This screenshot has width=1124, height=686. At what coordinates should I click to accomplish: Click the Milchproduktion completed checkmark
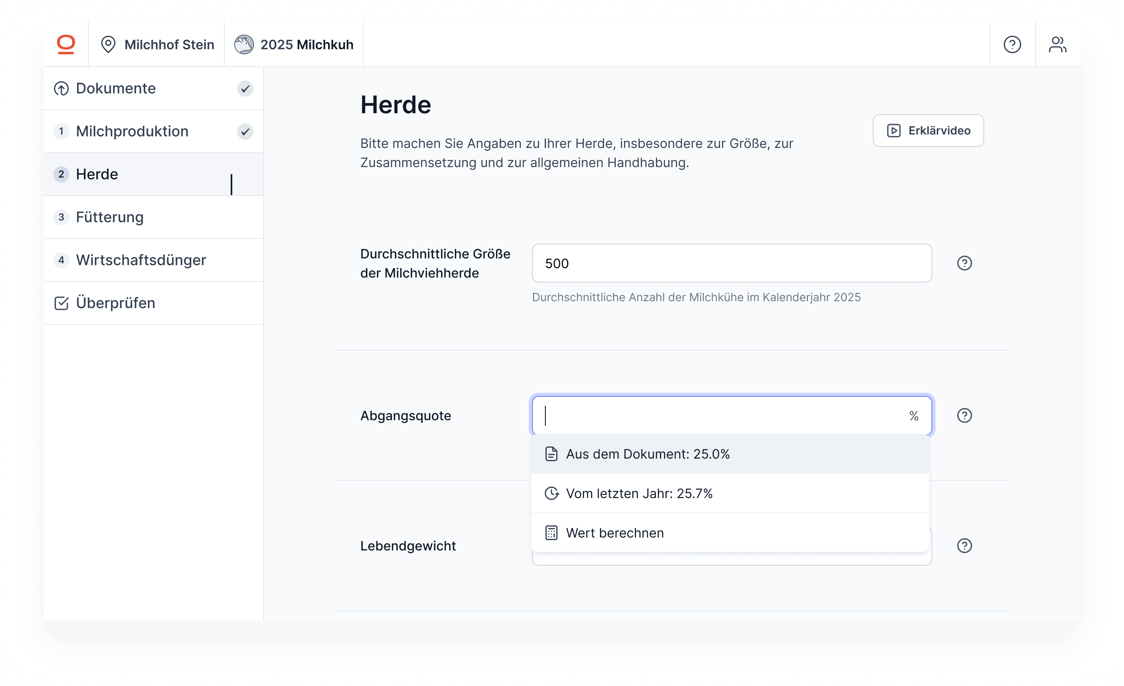click(245, 131)
